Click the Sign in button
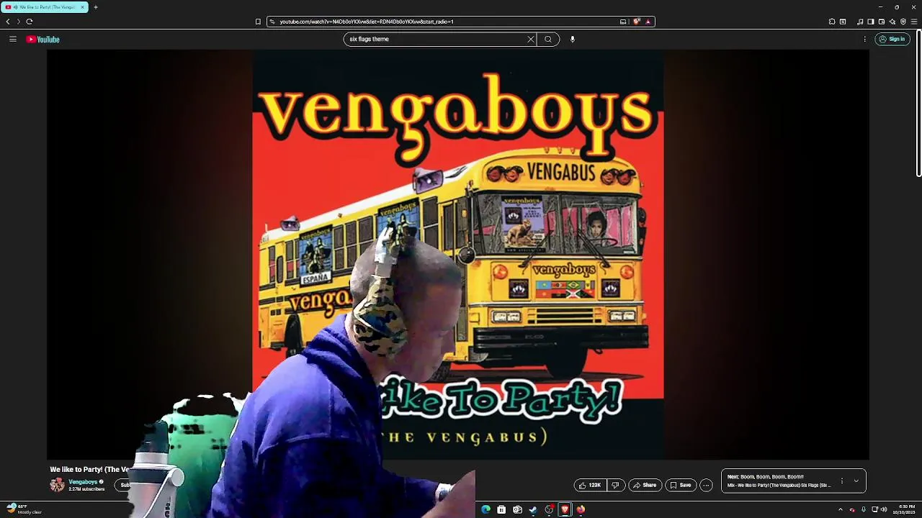Screen dimensions: 922x518 click(x=892, y=40)
